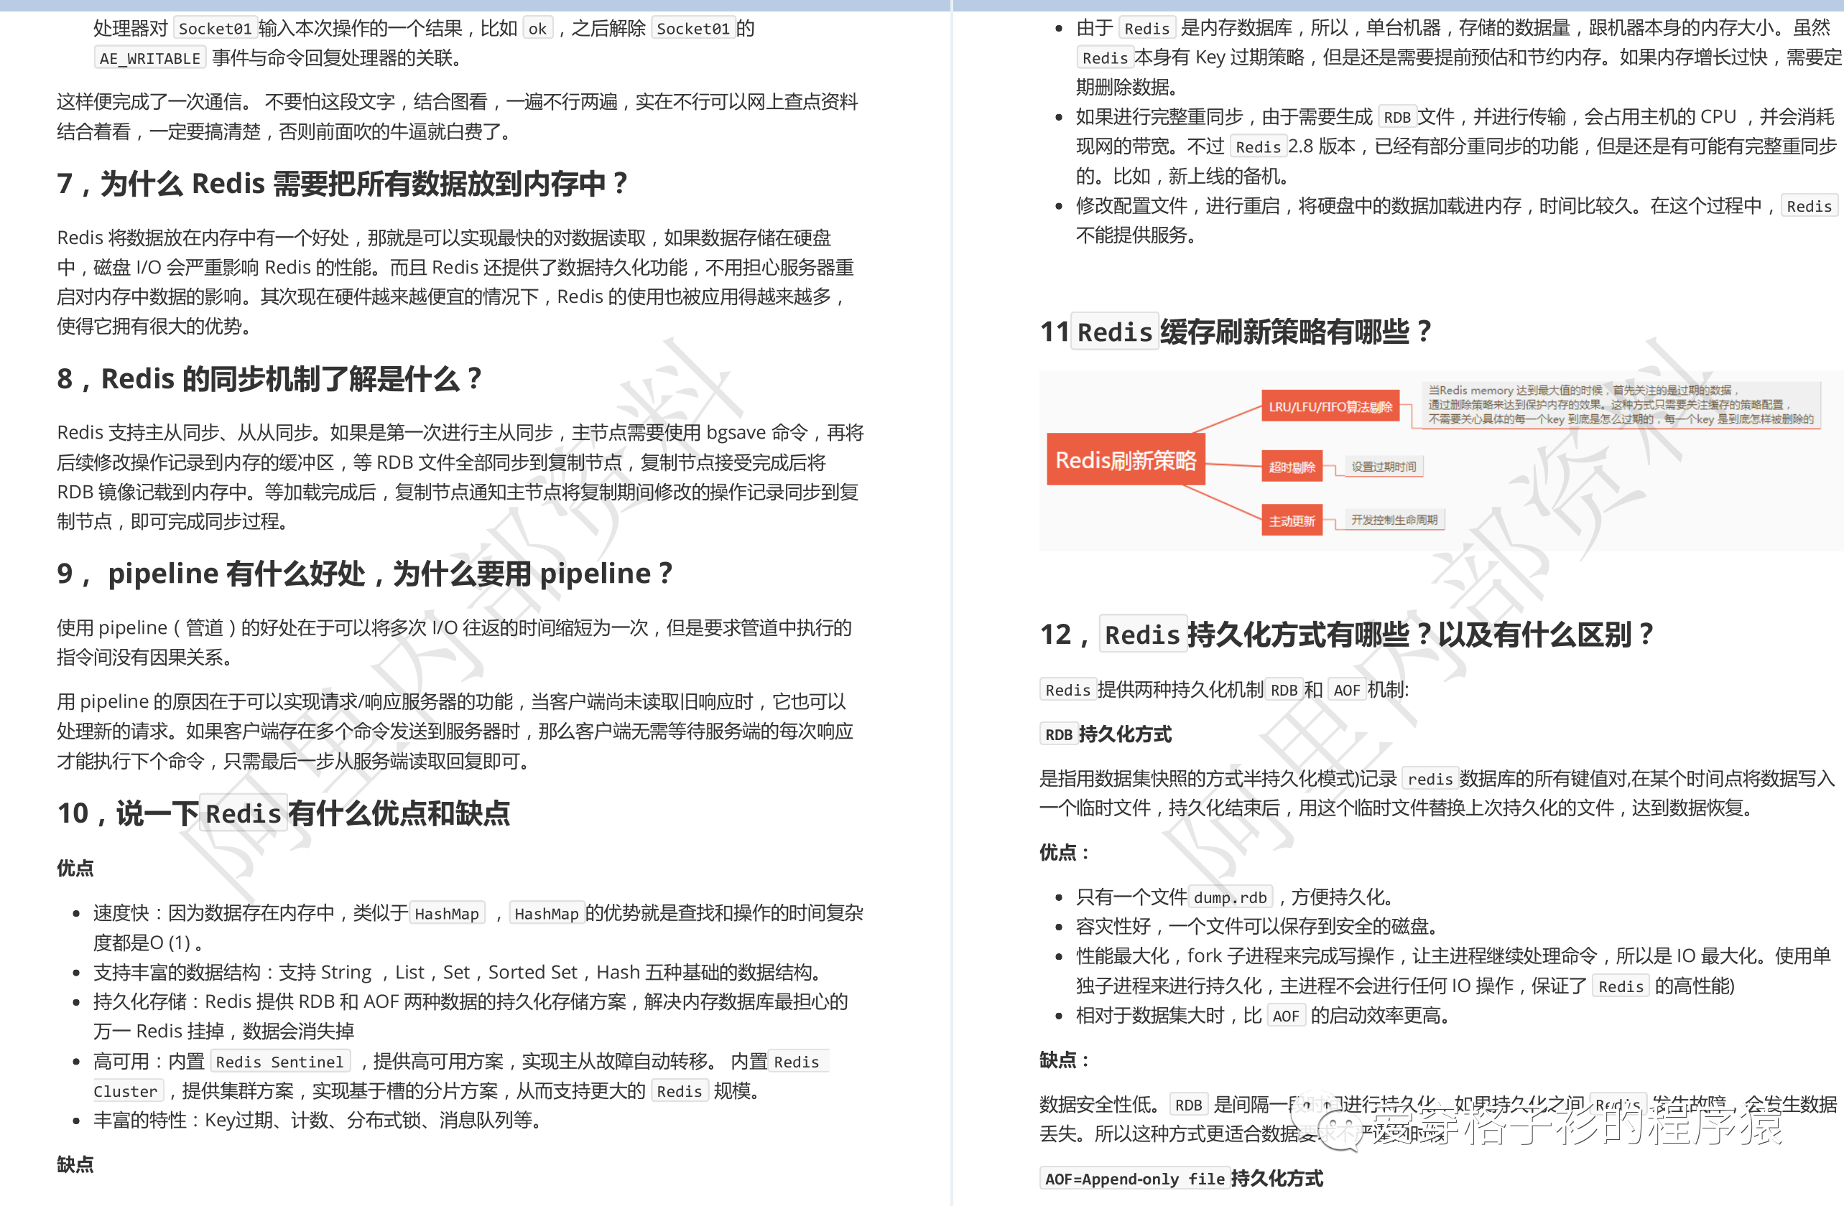Click the pipeline question heading number 9
Image resolution: width=1844 pixels, height=1206 pixels.
[x=364, y=574]
